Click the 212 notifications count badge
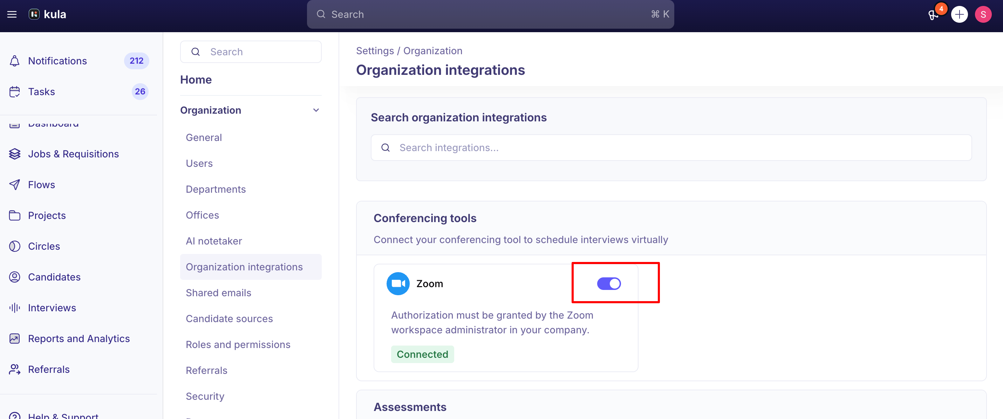This screenshot has width=1003, height=419. pyautogui.click(x=136, y=61)
